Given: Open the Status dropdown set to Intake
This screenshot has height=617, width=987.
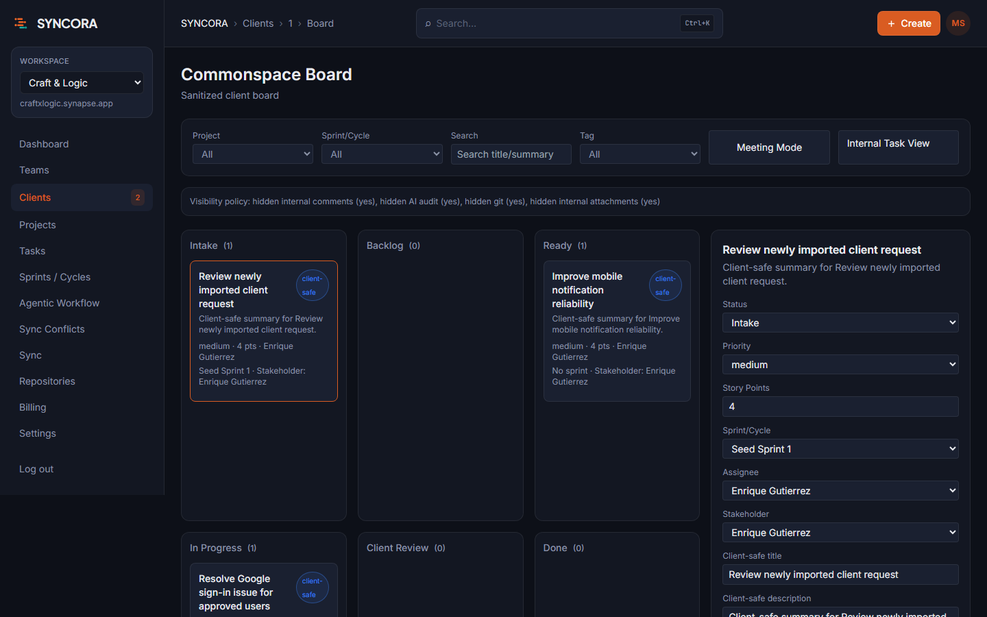Looking at the screenshot, I should [x=840, y=323].
